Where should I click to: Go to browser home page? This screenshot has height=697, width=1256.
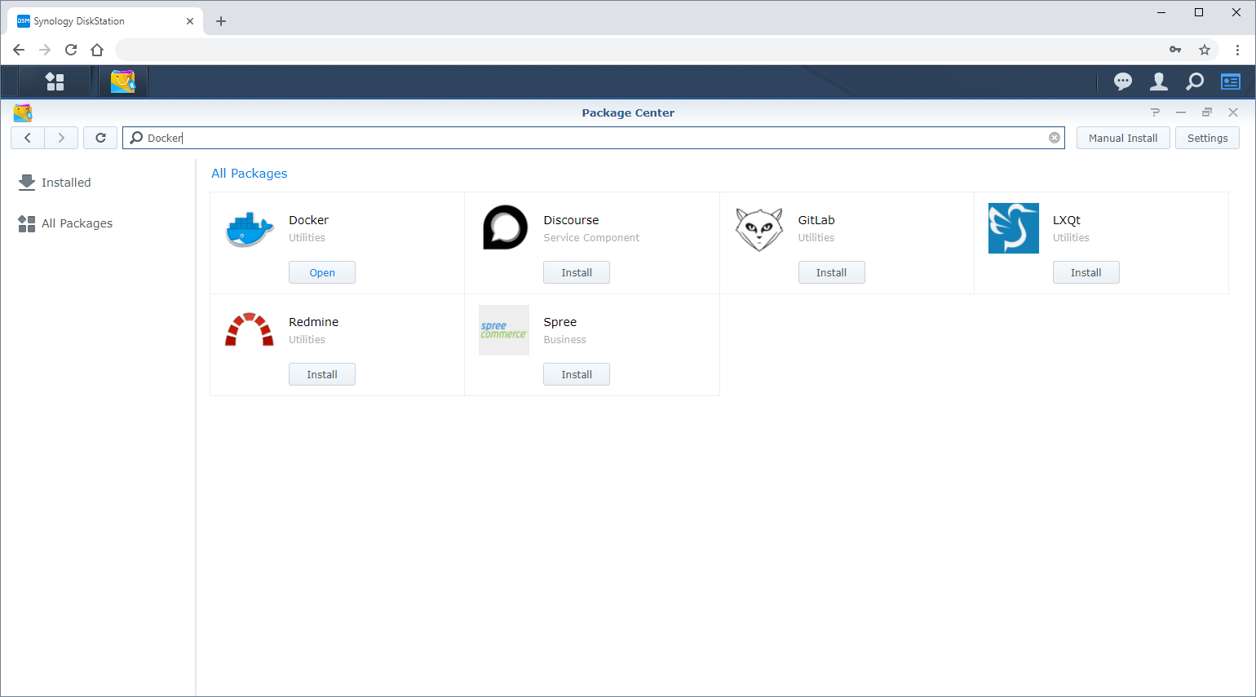[x=97, y=50]
